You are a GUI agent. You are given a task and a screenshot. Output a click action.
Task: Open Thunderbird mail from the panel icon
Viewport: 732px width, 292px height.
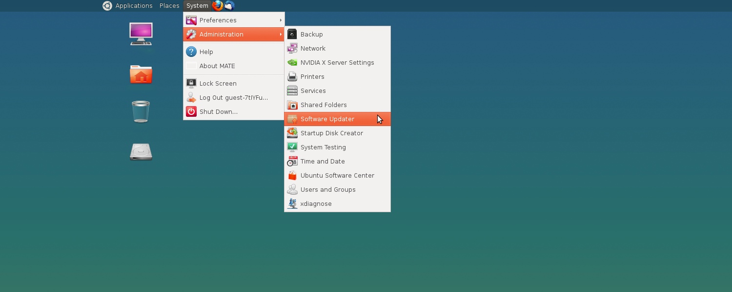(x=229, y=6)
